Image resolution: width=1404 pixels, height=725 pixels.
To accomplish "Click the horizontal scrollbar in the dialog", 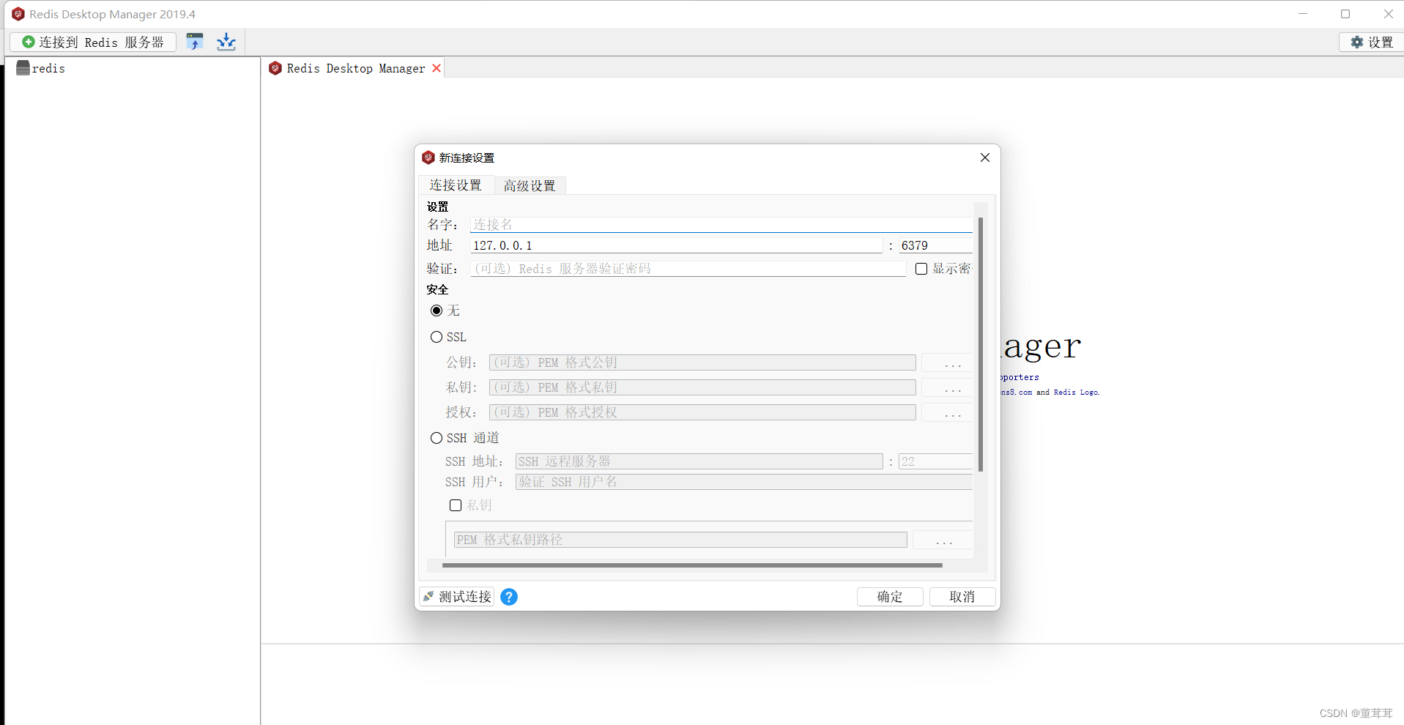I will point(692,565).
